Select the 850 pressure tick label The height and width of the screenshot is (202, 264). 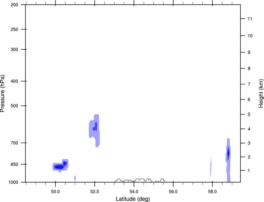[14, 164]
